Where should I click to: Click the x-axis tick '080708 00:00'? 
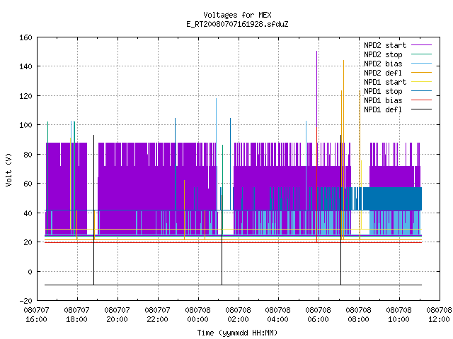[x=198, y=315]
